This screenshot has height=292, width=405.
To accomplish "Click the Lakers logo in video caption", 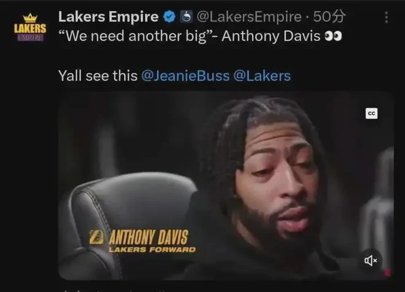I will coord(96,237).
